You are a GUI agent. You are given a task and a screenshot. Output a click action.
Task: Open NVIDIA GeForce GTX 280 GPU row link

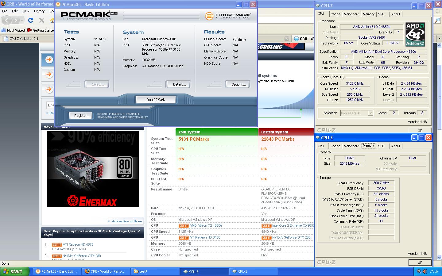(x=291, y=237)
